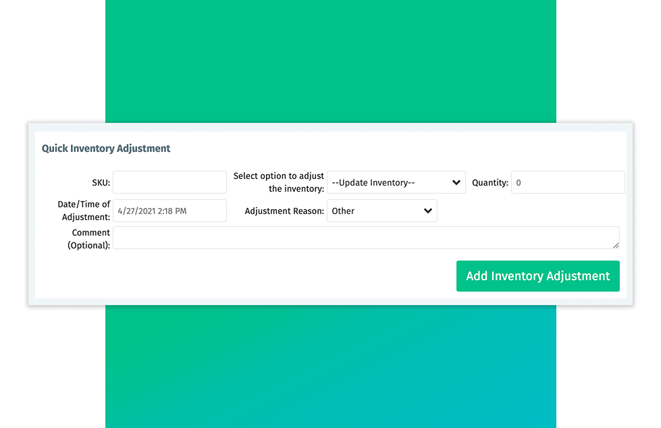
Task: Open the --Update Inventory-- dropdown
Action: [396, 182]
